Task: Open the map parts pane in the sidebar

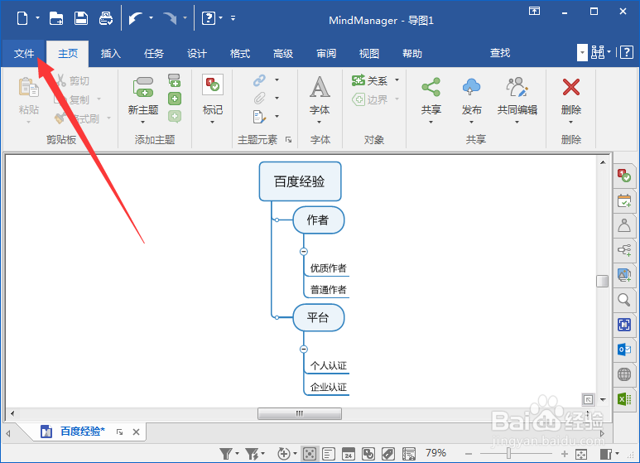Action: (623, 250)
